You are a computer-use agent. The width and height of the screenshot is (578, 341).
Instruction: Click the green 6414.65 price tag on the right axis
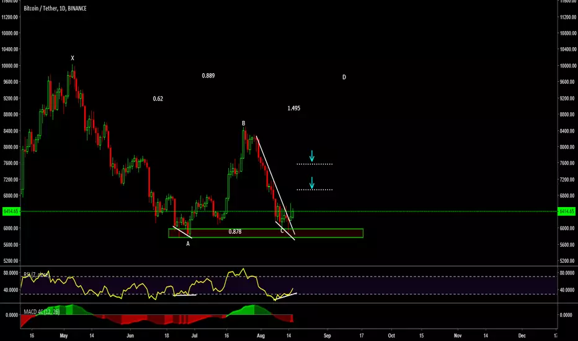pyautogui.click(x=567, y=211)
